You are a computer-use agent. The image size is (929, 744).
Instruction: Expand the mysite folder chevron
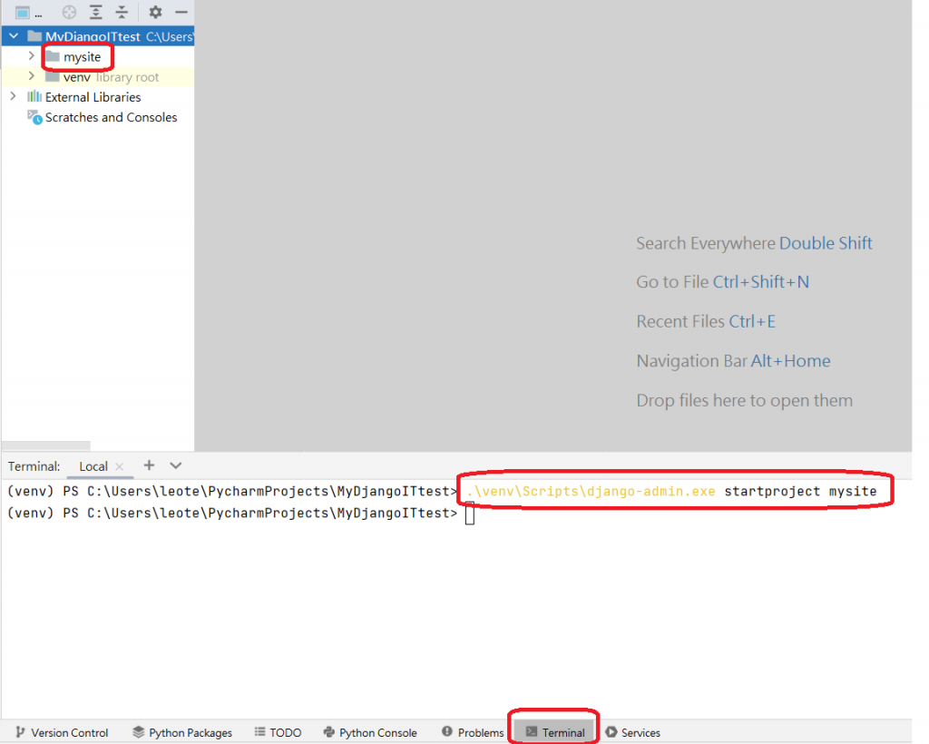[x=32, y=56]
